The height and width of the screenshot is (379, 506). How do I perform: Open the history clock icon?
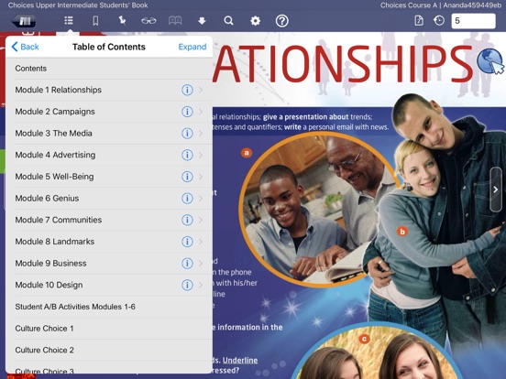[x=439, y=21]
